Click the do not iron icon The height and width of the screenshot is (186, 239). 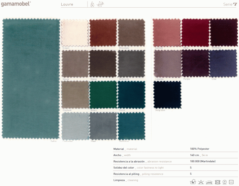(x=209, y=182)
